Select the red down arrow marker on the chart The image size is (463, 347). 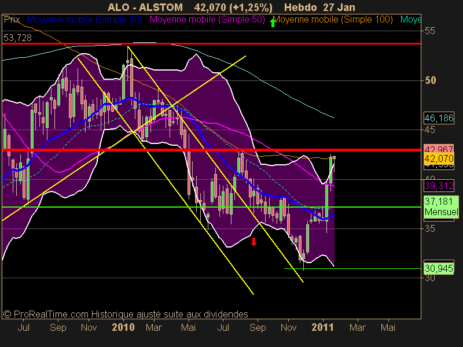(x=253, y=242)
